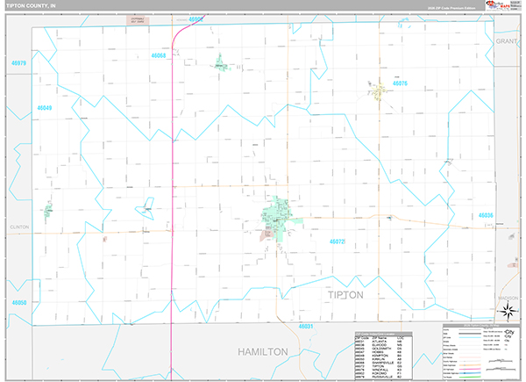
Task: Select ZIP code label 46031
Action: point(306,326)
